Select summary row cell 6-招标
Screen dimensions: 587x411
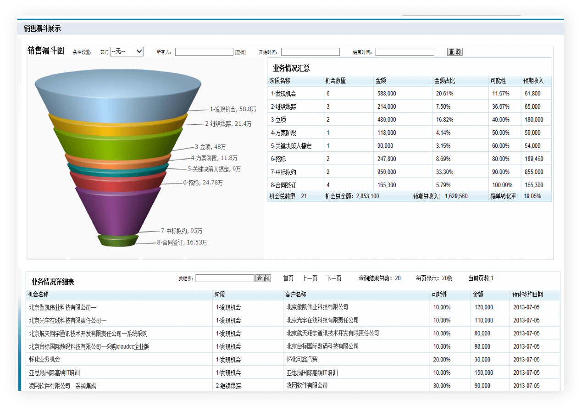[278, 159]
